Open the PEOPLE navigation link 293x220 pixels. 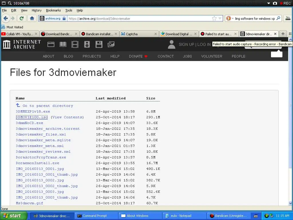239,56
